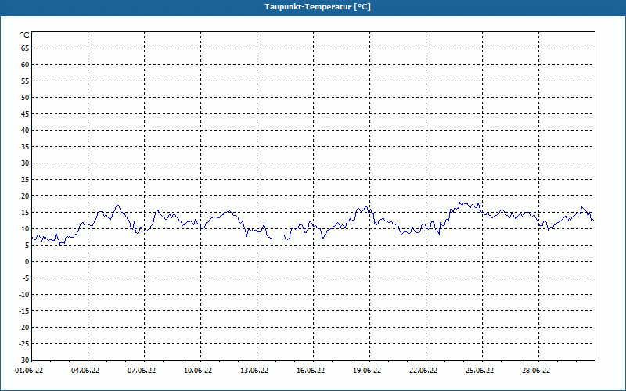Click the 22.06.22 date label

pos(423,371)
